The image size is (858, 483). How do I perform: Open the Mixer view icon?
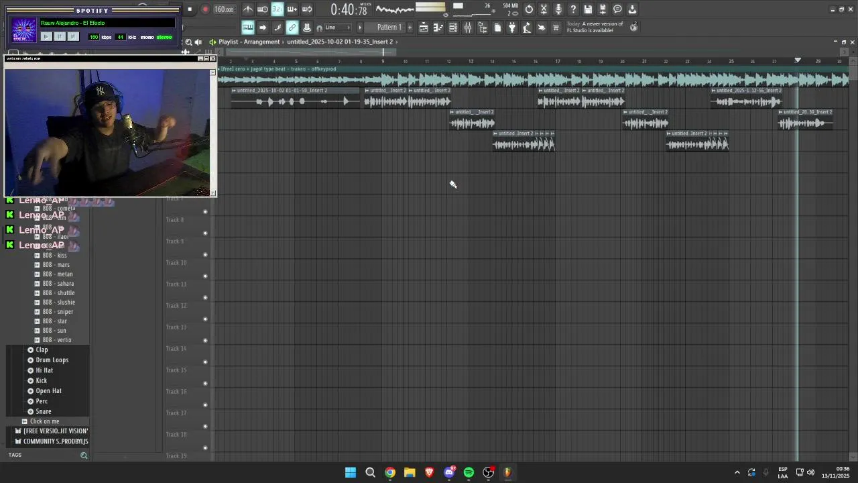[x=468, y=28]
